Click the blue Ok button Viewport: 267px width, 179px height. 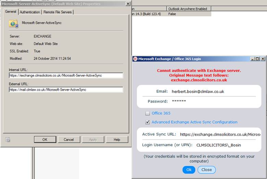click(x=189, y=170)
